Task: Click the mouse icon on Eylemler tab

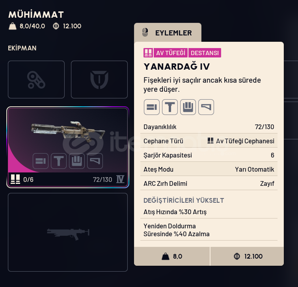Action: point(145,32)
